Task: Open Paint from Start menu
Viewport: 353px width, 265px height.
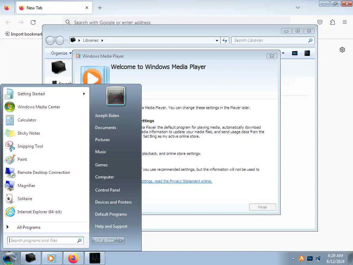Action: [47, 159]
